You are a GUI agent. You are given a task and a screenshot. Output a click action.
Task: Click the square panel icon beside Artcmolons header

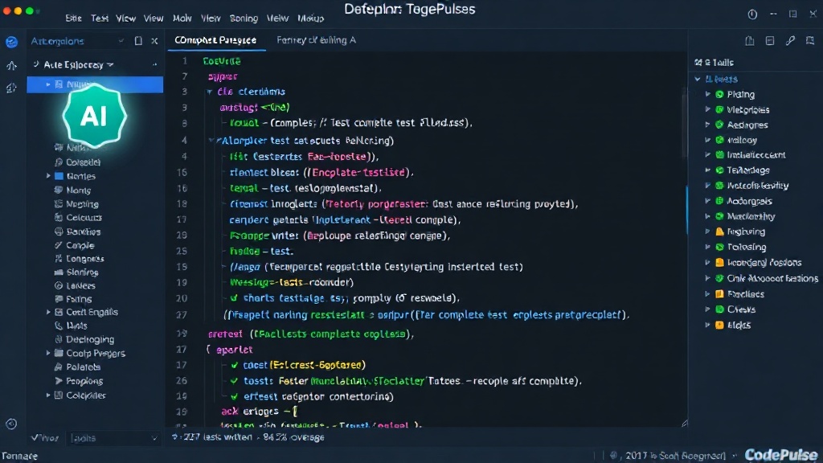pos(138,41)
